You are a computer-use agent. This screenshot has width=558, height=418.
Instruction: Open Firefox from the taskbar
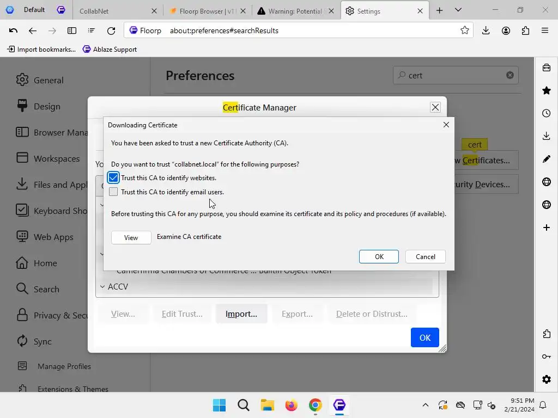(x=292, y=405)
